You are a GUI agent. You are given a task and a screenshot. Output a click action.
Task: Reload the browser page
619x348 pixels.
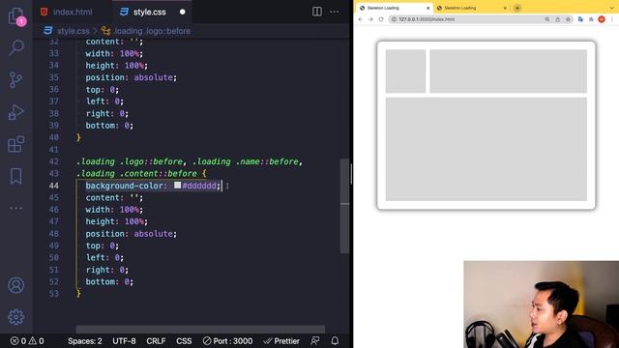pyautogui.click(x=381, y=19)
